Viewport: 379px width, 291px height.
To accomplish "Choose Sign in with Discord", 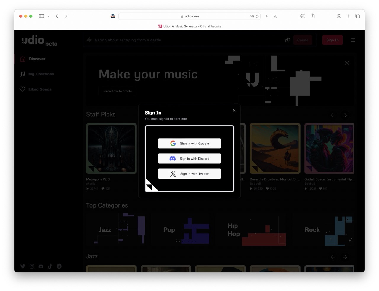I will pos(189,159).
